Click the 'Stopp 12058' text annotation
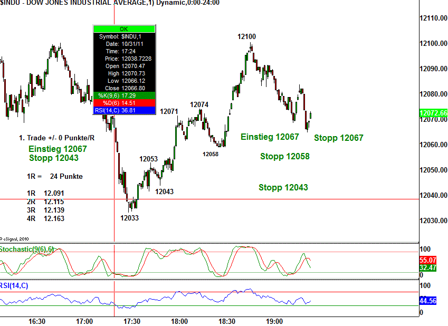The width and height of the screenshot is (448, 326). click(284, 157)
